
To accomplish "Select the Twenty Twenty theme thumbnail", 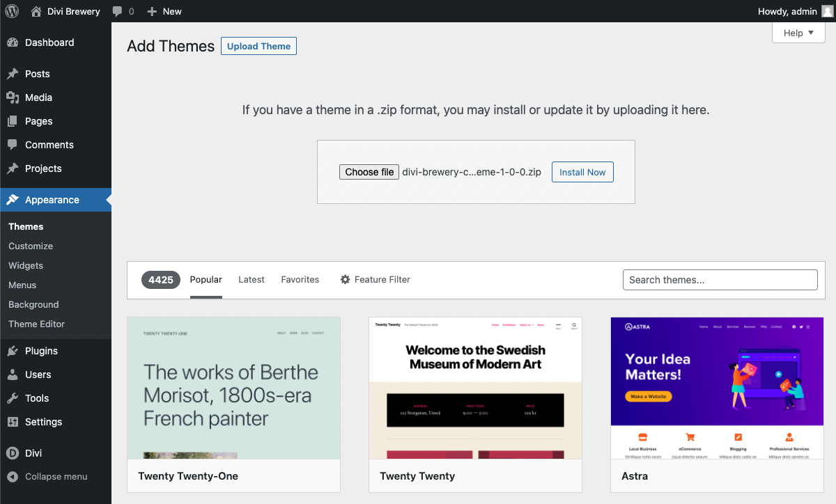I will click(475, 388).
